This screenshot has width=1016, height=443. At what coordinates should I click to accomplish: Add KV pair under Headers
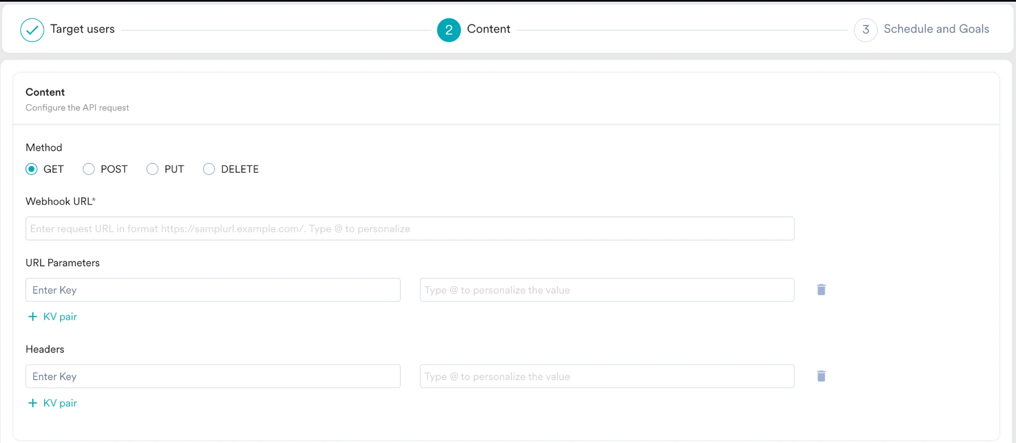52,403
